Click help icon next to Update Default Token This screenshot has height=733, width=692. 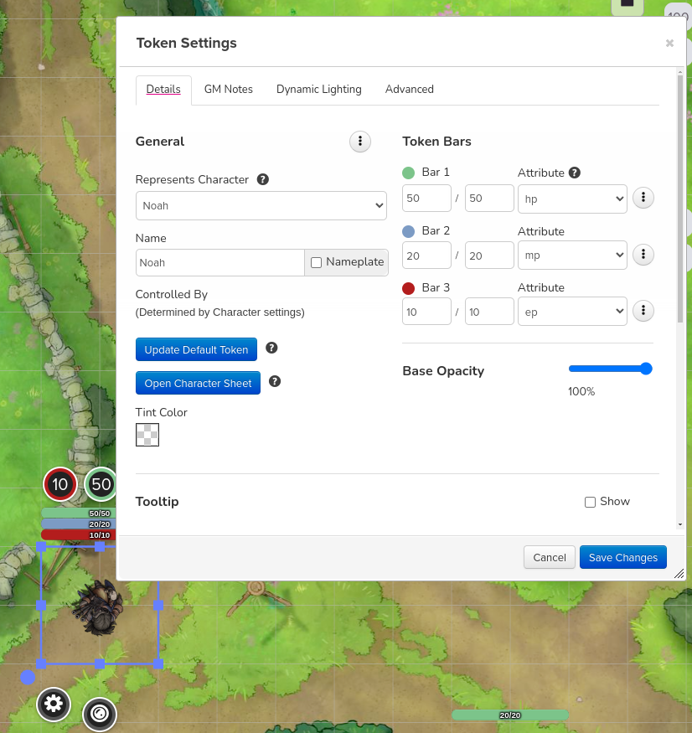271,348
